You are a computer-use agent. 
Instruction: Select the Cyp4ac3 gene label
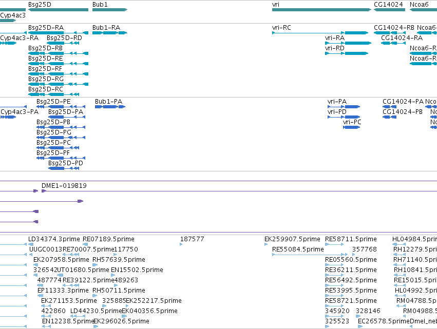point(13,15)
